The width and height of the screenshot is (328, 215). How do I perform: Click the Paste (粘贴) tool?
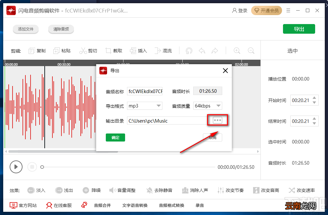click(62, 51)
